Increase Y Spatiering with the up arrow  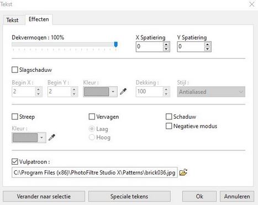pos(207,44)
